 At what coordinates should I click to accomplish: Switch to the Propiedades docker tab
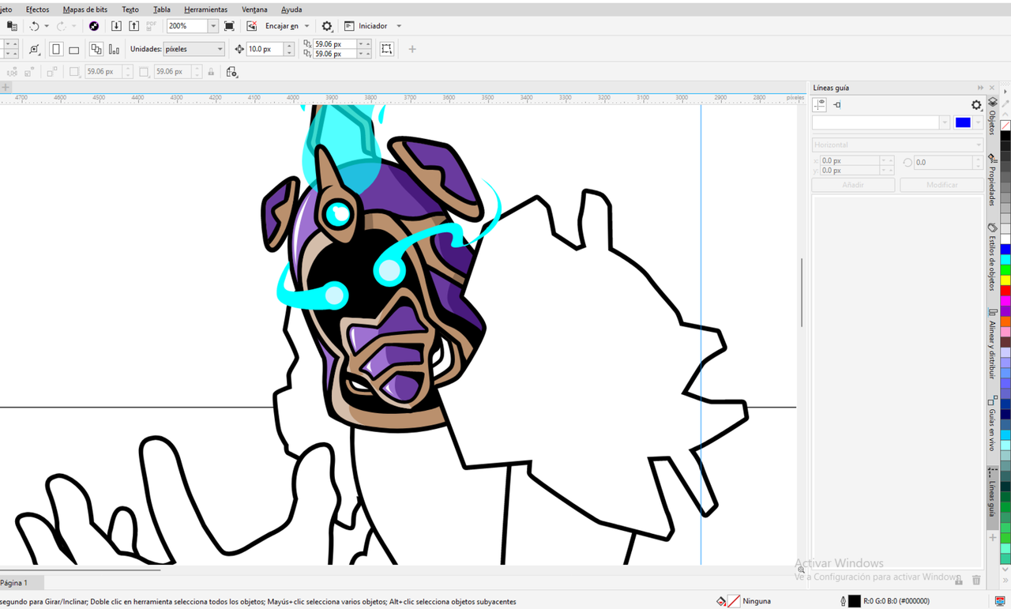point(993,181)
